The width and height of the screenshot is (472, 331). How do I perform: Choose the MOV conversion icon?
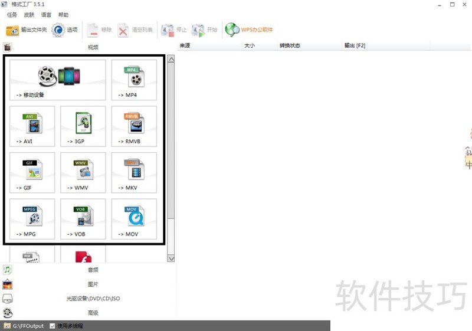point(134,219)
